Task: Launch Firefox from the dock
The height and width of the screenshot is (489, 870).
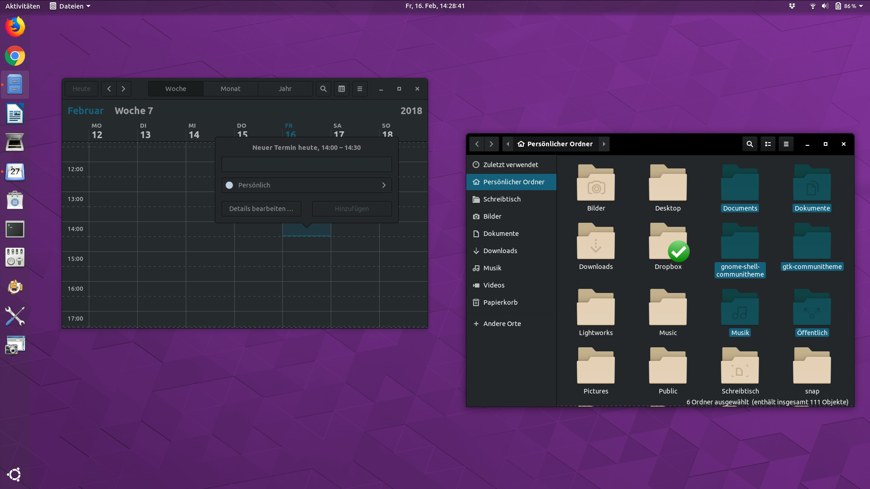Action: coord(15,27)
